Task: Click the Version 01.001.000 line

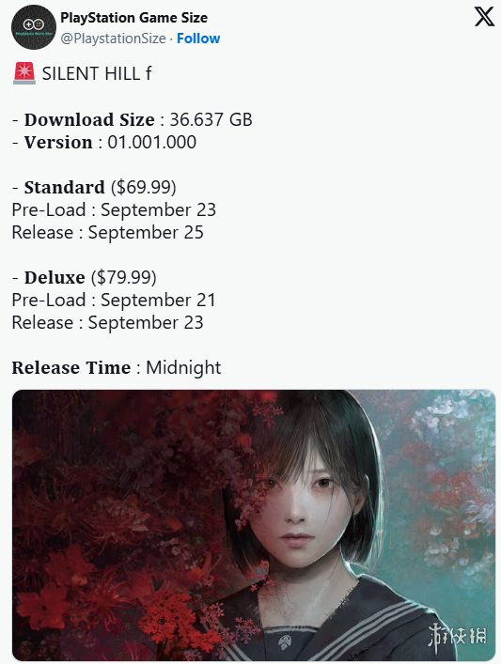Action: (x=103, y=143)
